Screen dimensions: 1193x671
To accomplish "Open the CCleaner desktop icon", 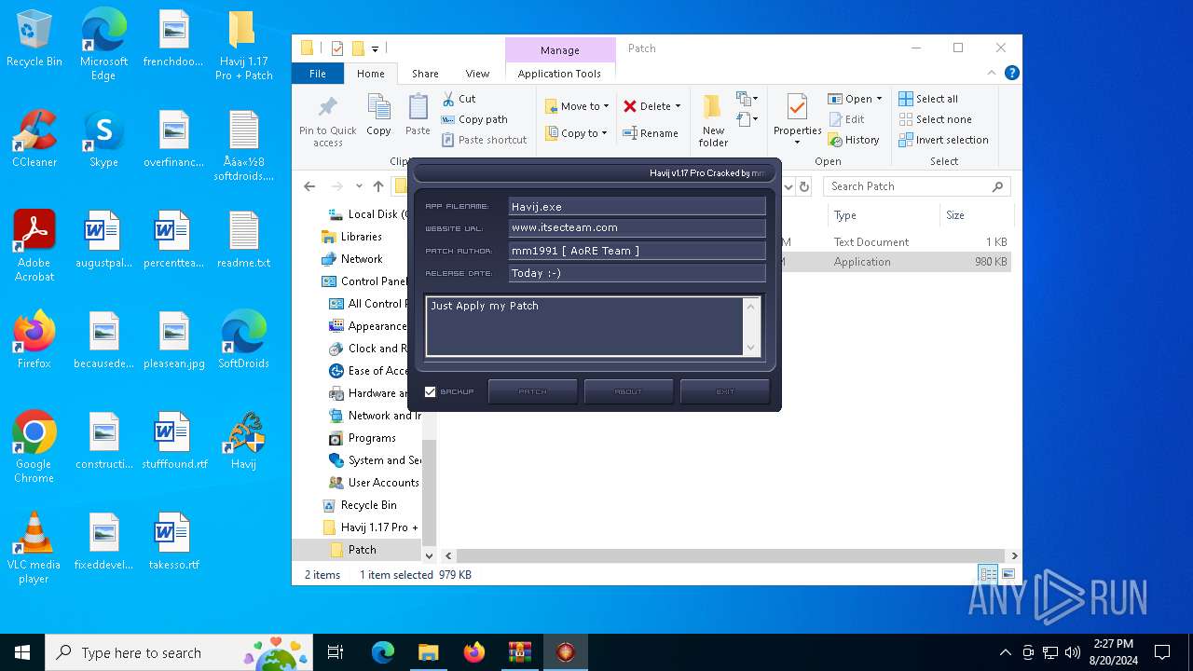I will (x=34, y=138).
